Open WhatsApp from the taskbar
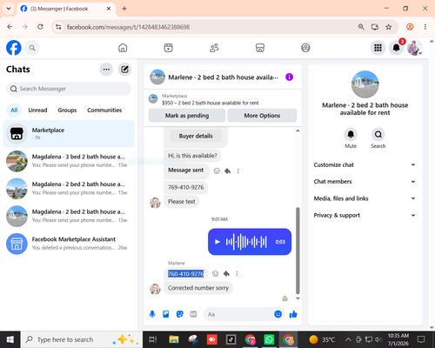The width and height of the screenshot is (435, 348). 269,339
